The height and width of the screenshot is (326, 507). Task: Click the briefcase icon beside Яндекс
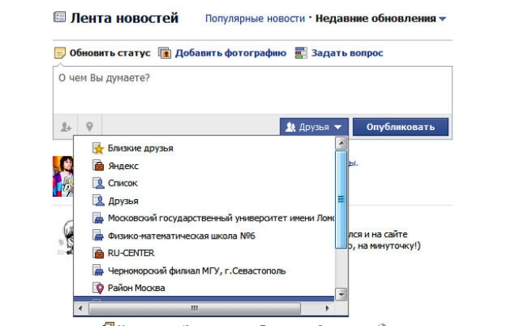pos(99,166)
